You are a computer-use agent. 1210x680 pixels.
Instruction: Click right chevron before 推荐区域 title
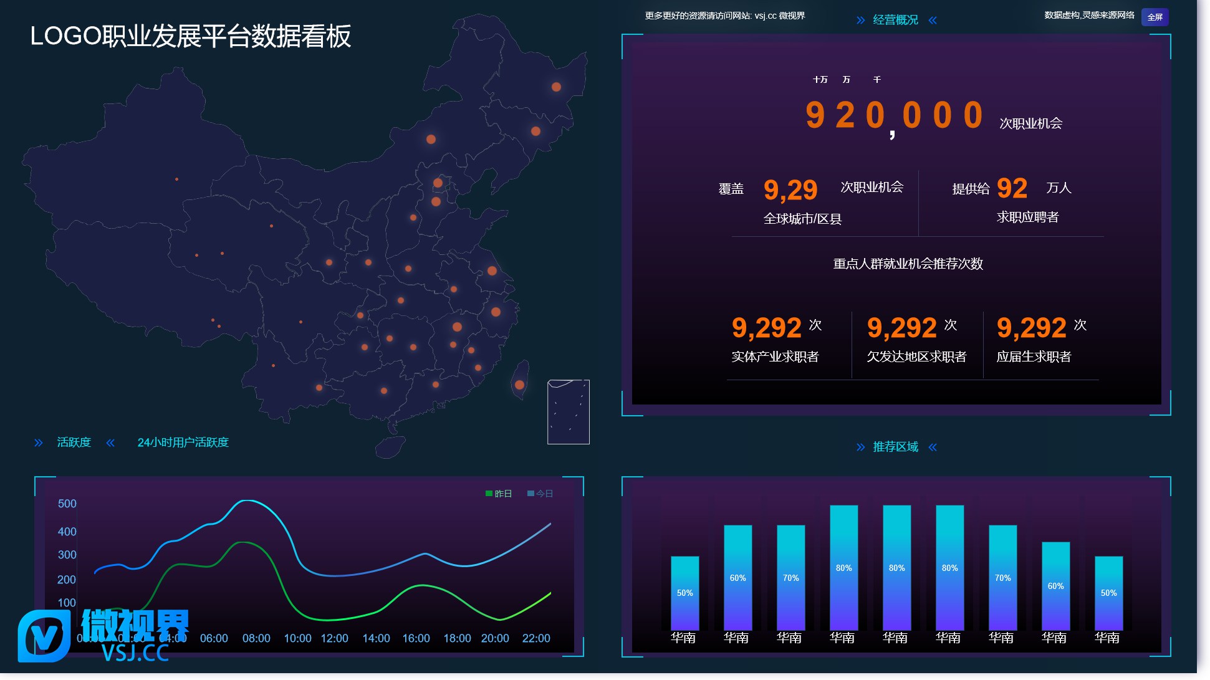pos(860,447)
